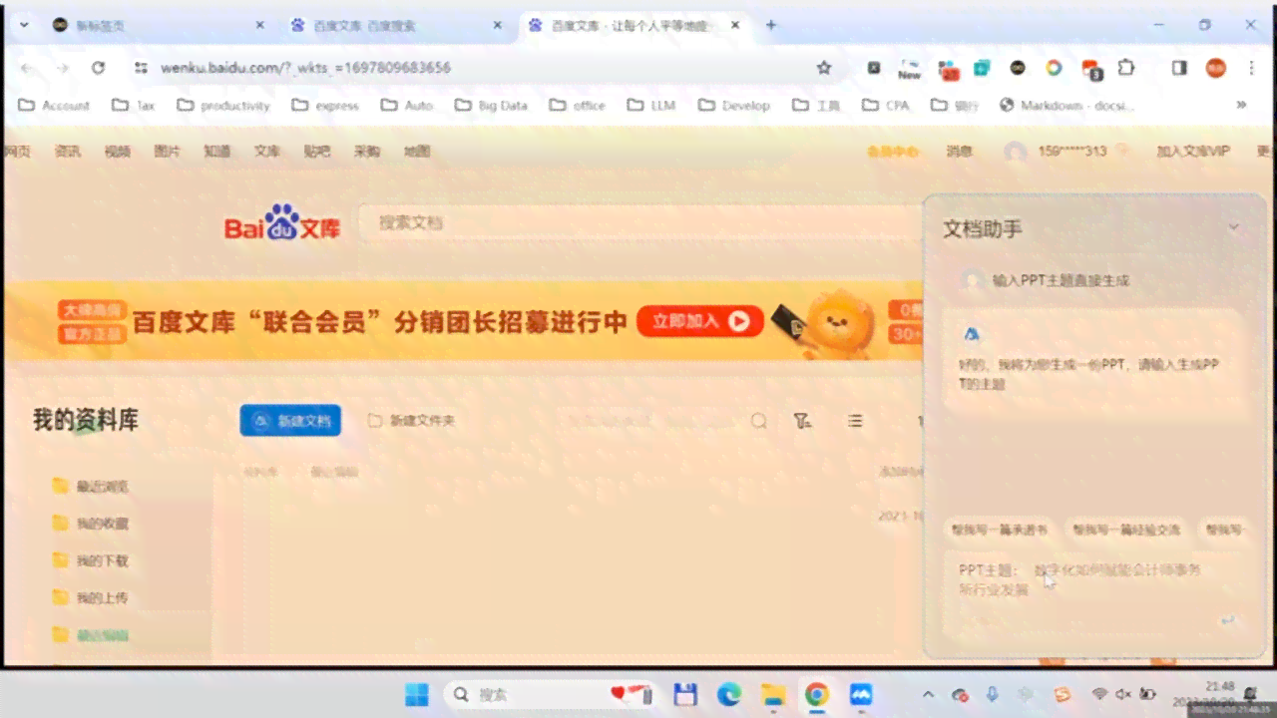Open a new browser tab with plus

770,25
